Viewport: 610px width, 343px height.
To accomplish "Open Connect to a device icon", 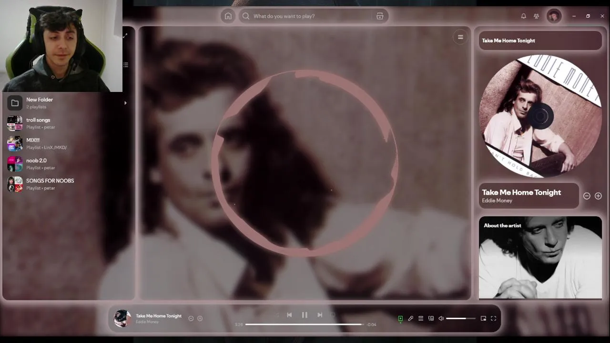I will tap(431, 318).
